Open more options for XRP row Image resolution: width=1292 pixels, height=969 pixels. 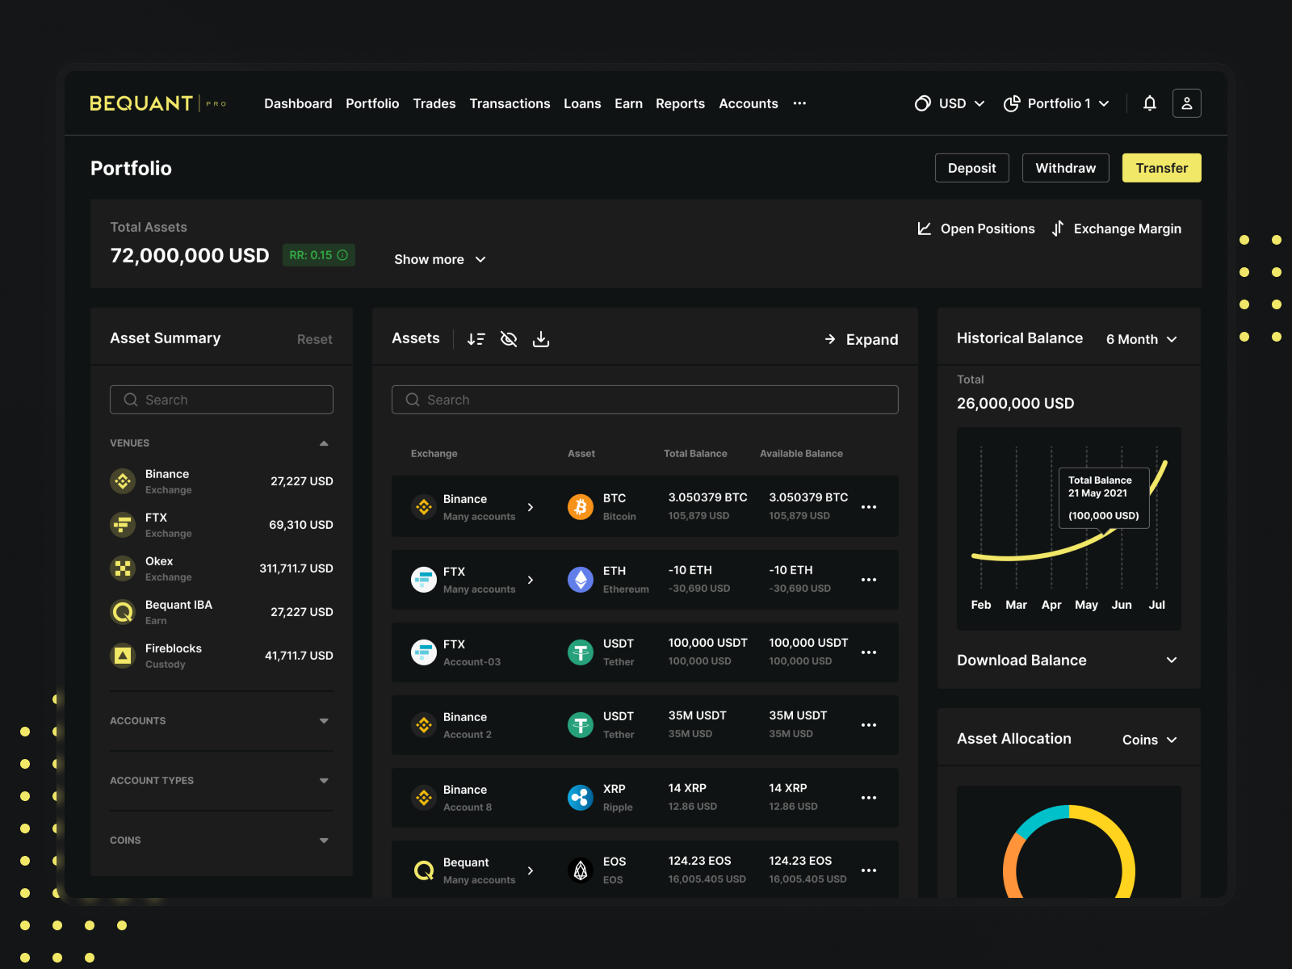point(869,798)
